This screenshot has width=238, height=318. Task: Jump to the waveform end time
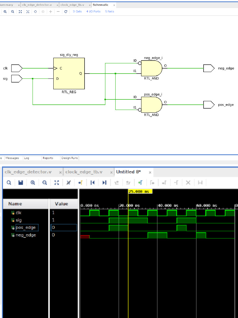click(x=104, y=183)
